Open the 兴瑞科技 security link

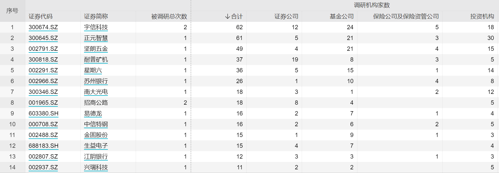point(96,167)
